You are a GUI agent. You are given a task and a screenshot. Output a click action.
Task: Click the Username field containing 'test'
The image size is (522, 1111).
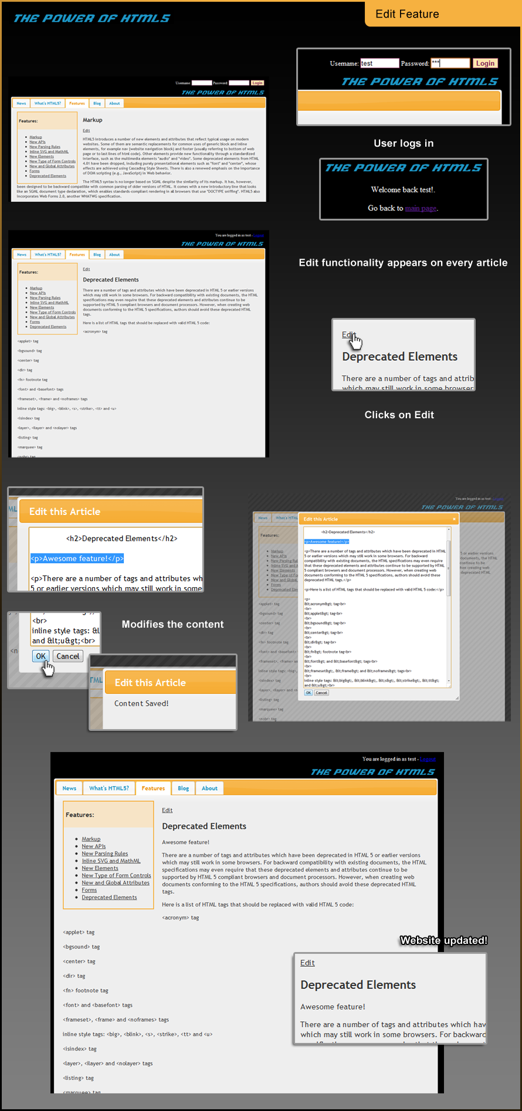tap(379, 63)
